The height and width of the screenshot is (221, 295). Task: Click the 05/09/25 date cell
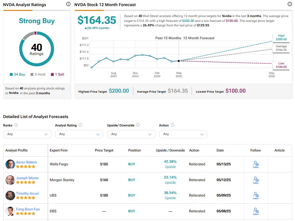[224, 196]
